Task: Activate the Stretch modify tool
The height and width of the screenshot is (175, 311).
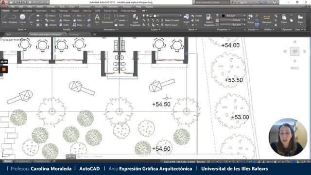Action: pos(51,25)
